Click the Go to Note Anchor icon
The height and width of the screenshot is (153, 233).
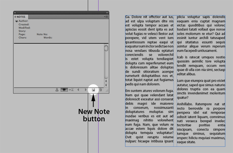[71, 90]
